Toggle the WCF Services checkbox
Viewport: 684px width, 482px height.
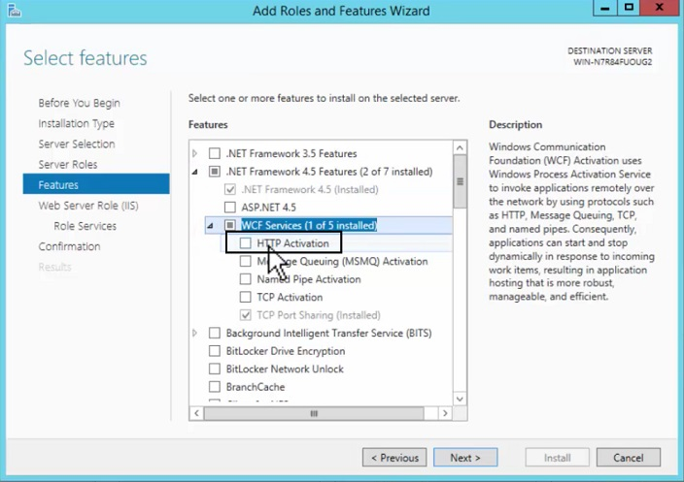[230, 225]
